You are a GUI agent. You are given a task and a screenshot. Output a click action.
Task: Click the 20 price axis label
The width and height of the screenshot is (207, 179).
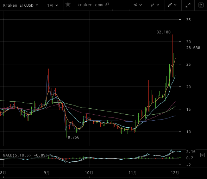click(x=188, y=87)
